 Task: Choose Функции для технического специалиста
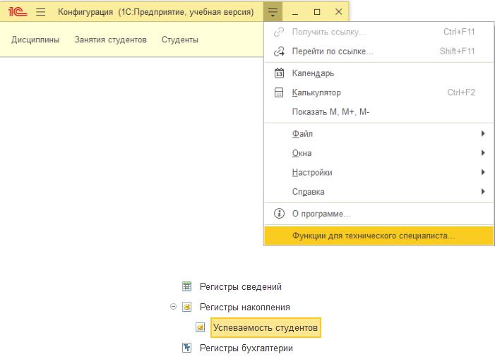pyautogui.click(x=378, y=236)
